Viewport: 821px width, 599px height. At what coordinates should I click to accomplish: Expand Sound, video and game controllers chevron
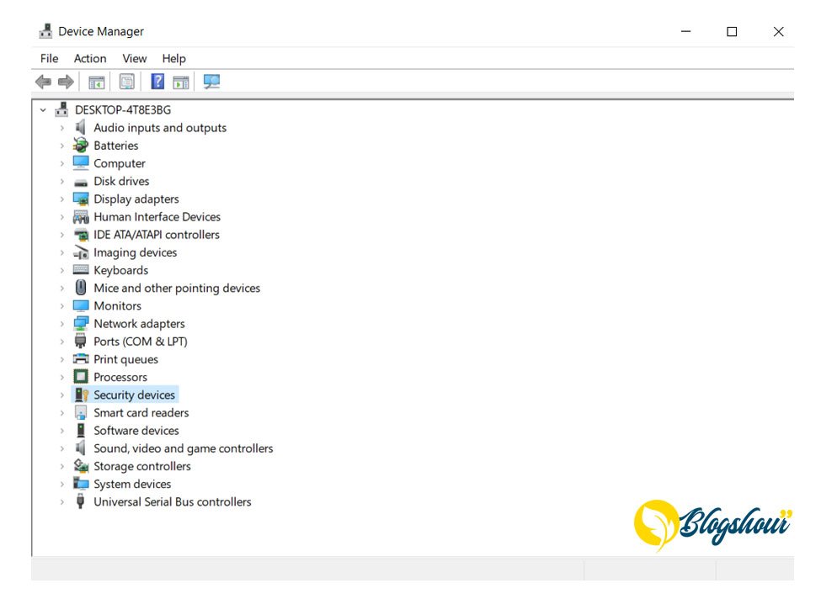click(61, 448)
